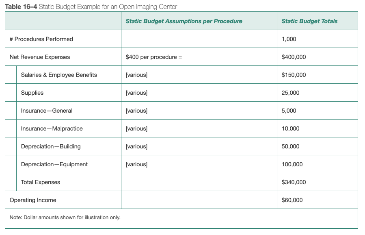Click the Table 16–4 caption title
This screenshot has height=235, width=365.
tap(91, 7)
